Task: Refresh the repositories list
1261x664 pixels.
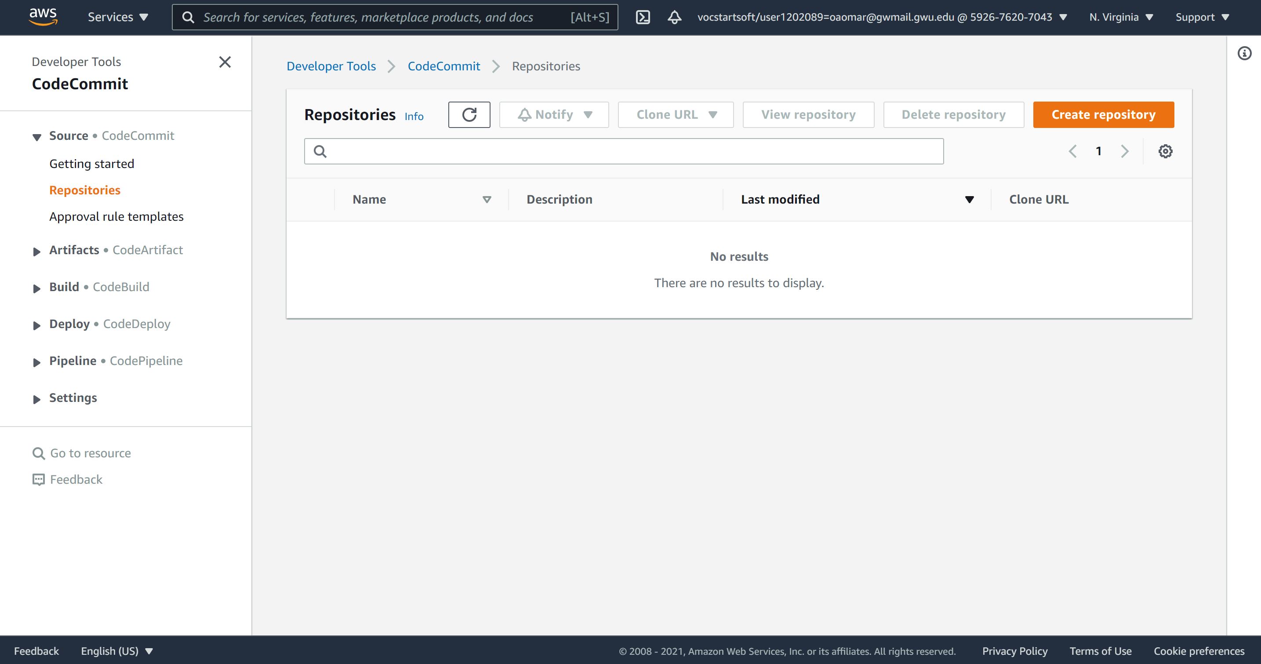Action: click(x=469, y=115)
